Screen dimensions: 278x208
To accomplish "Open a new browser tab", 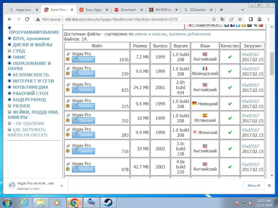I will pos(222,10).
